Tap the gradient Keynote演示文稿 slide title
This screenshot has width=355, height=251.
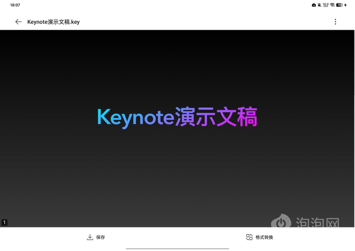coord(177,117)
